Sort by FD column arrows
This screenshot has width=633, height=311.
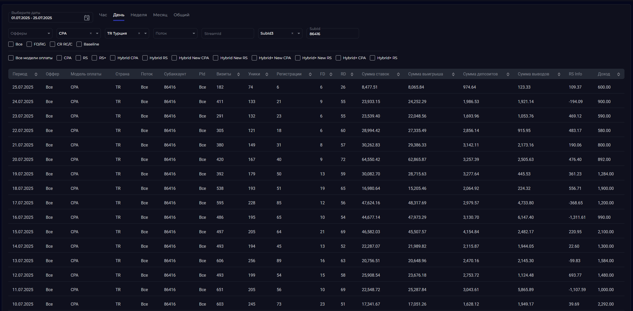(331, 74)
